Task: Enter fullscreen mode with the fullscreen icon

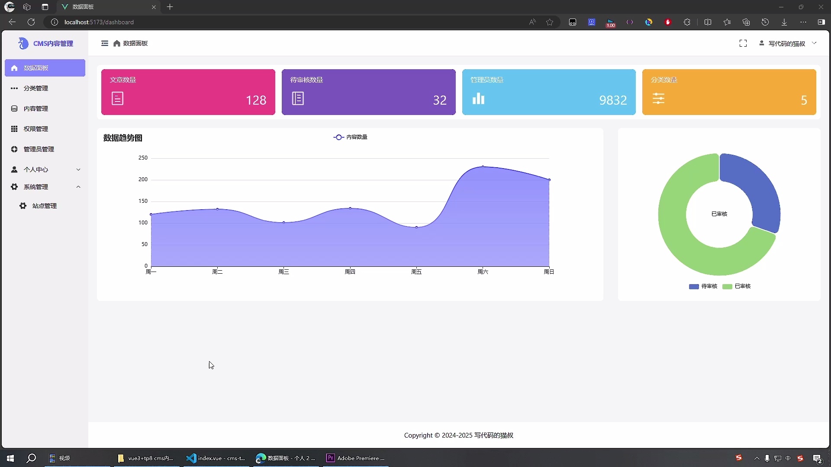Action: tap(743, 43)
